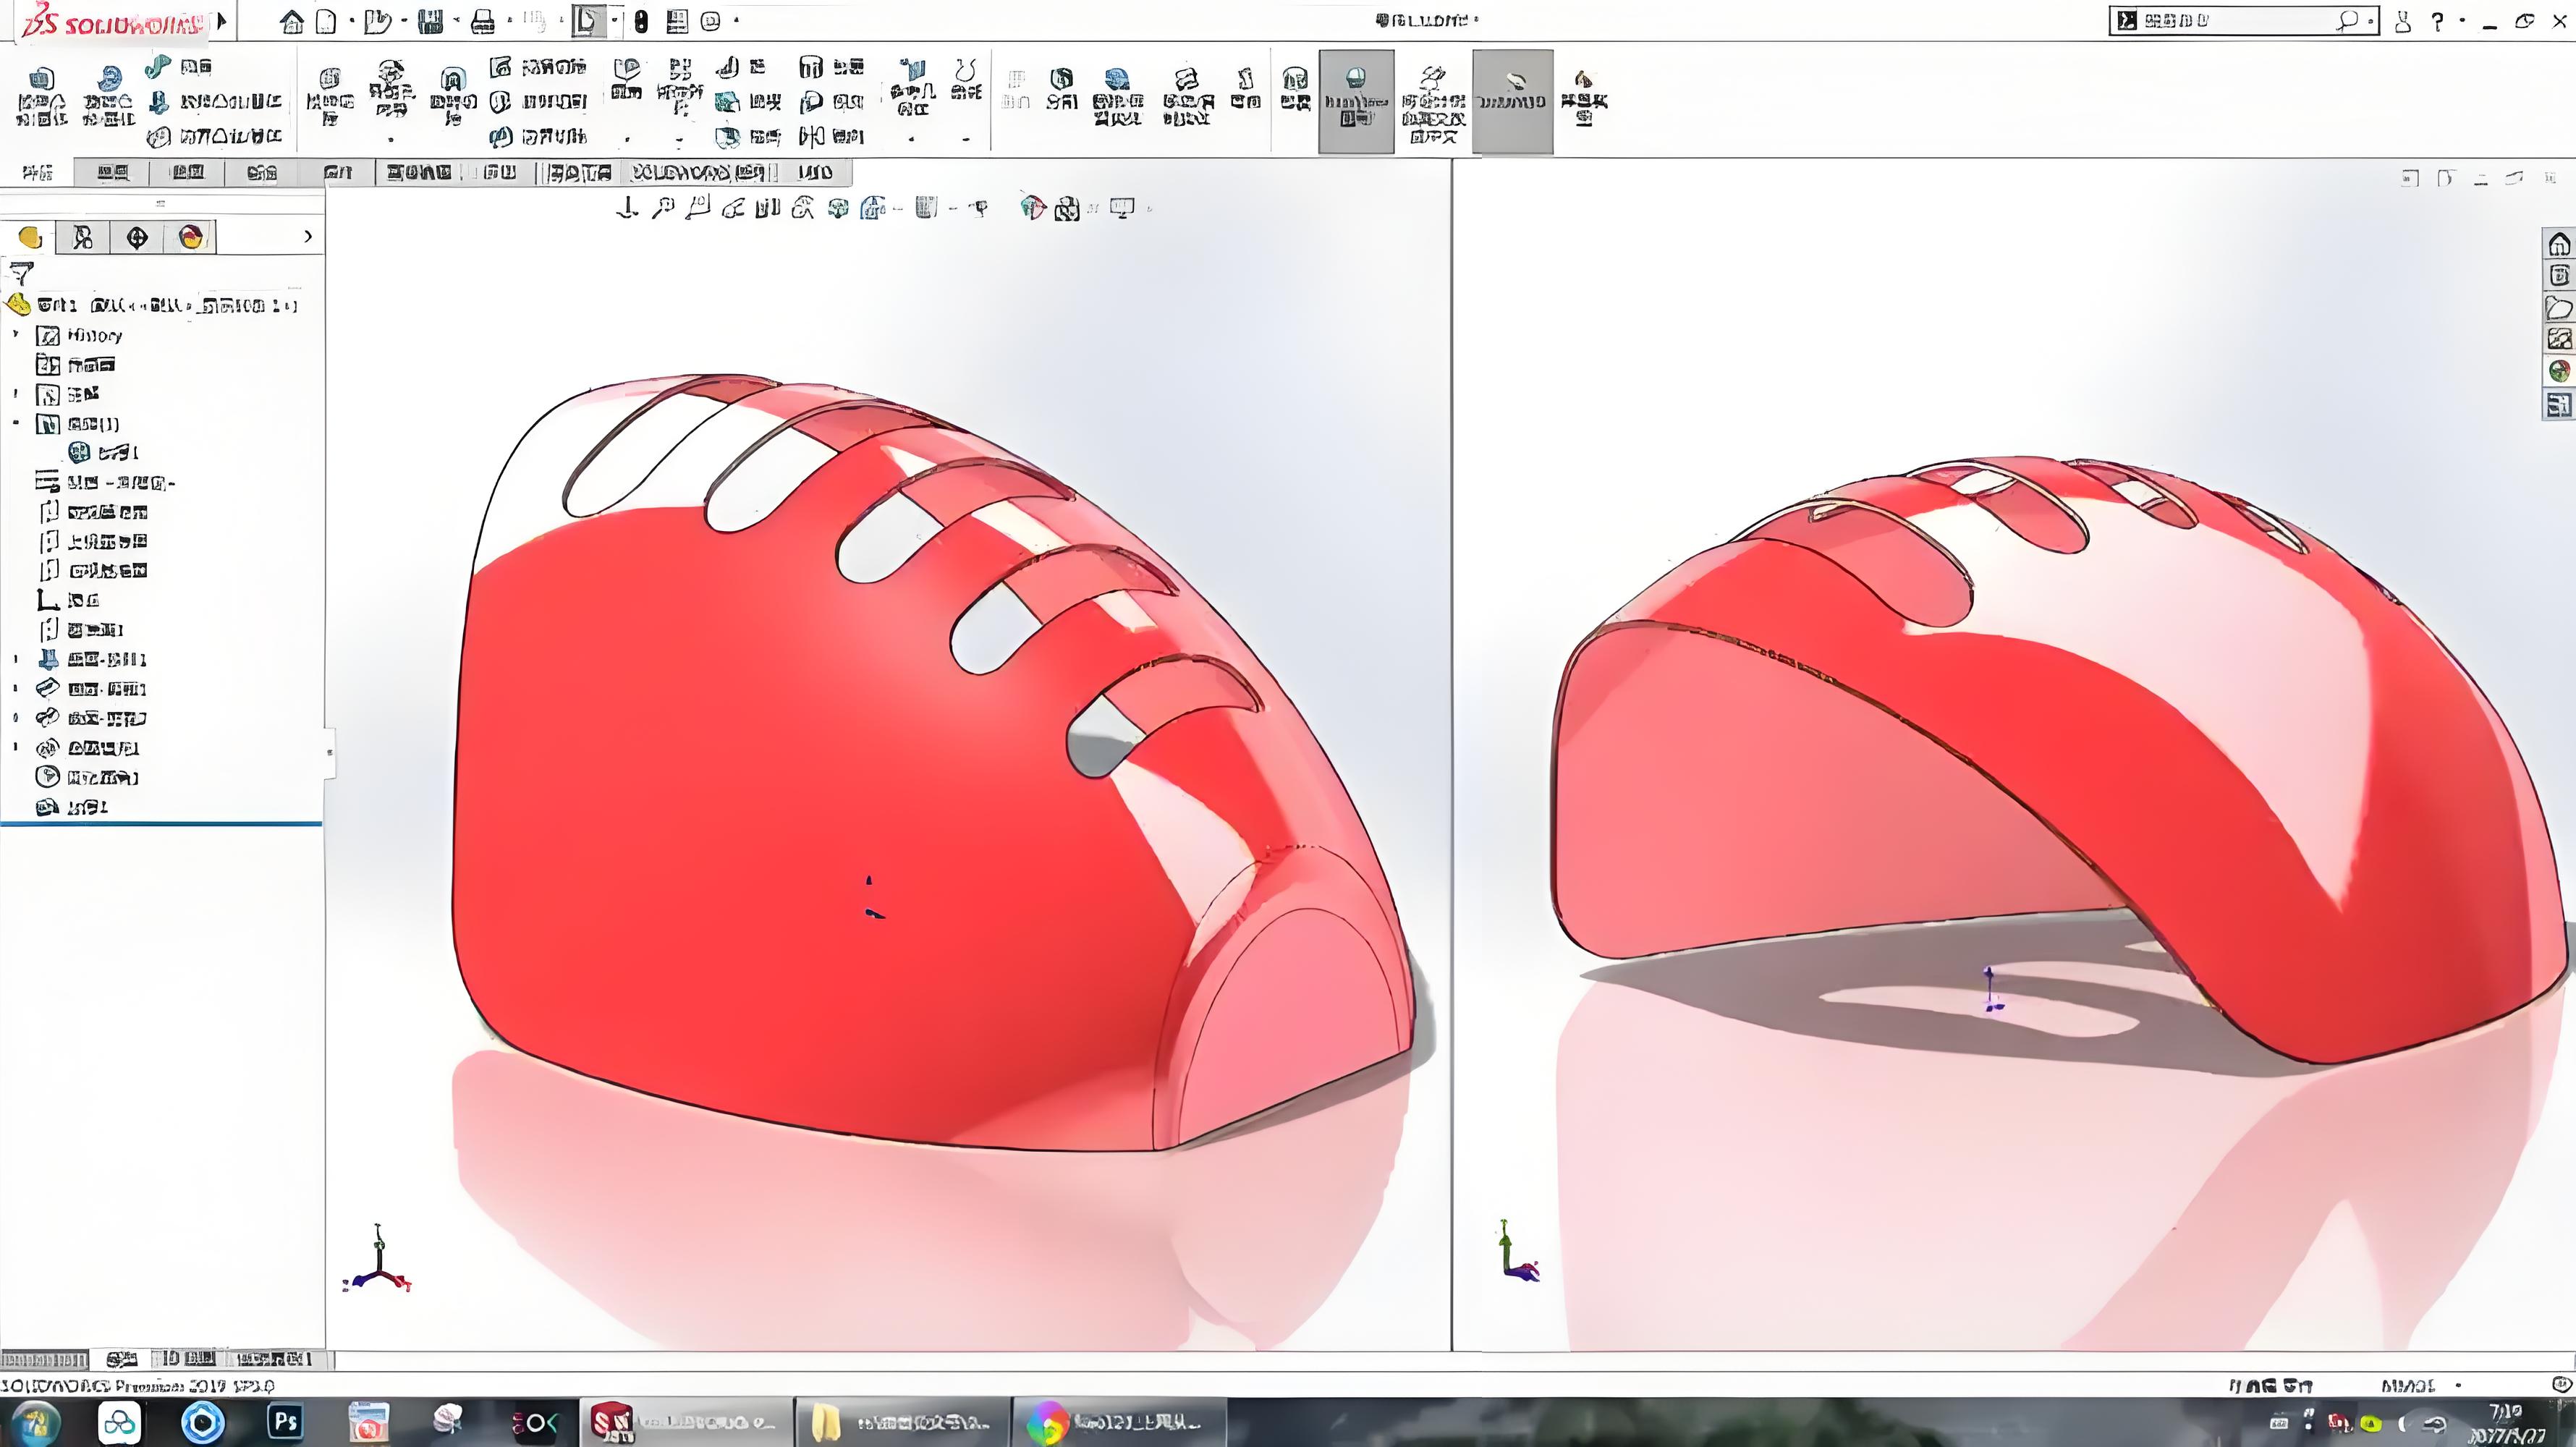Image resolution: width=2576 pixels, height=1447 pixels.
Task: Click the monitor View Settings icon
Action: click(1122, 208)
